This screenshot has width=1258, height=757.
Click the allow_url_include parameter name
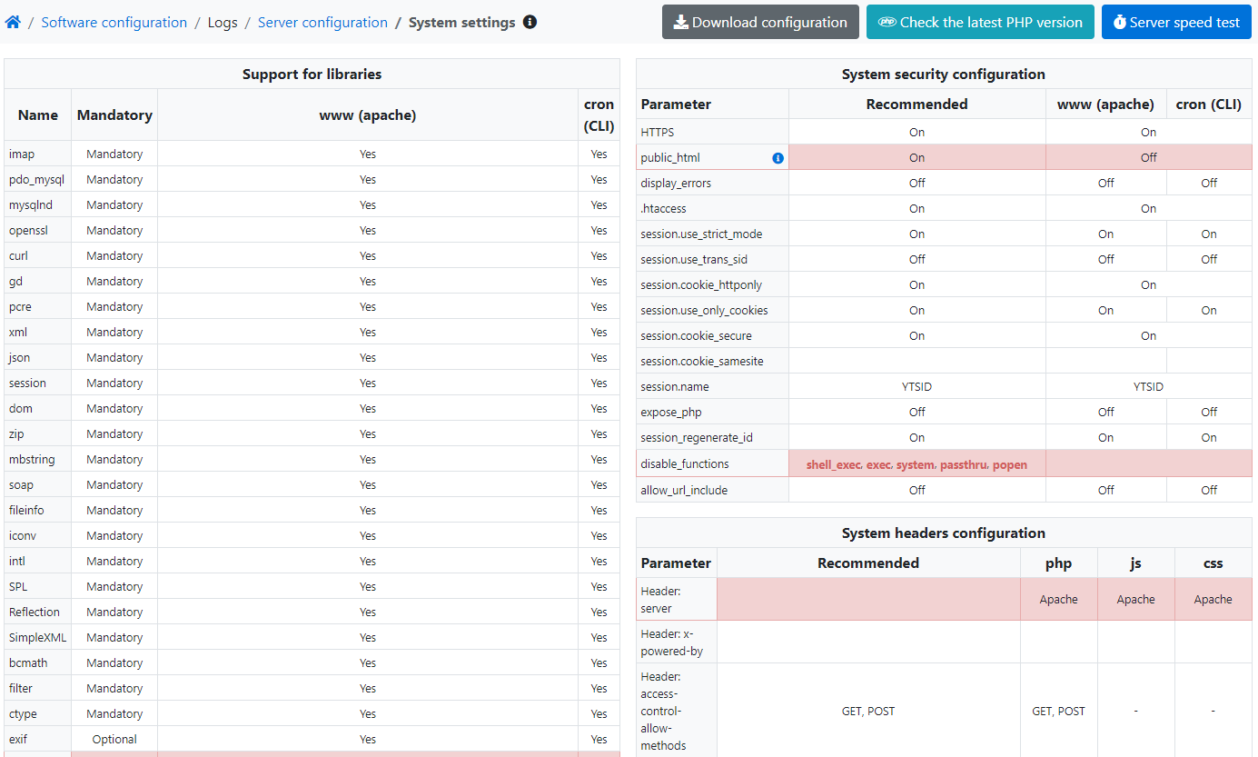point(684,490)
